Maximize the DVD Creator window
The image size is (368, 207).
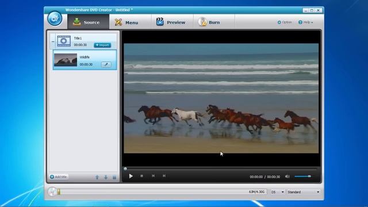(x=312, y=10)
